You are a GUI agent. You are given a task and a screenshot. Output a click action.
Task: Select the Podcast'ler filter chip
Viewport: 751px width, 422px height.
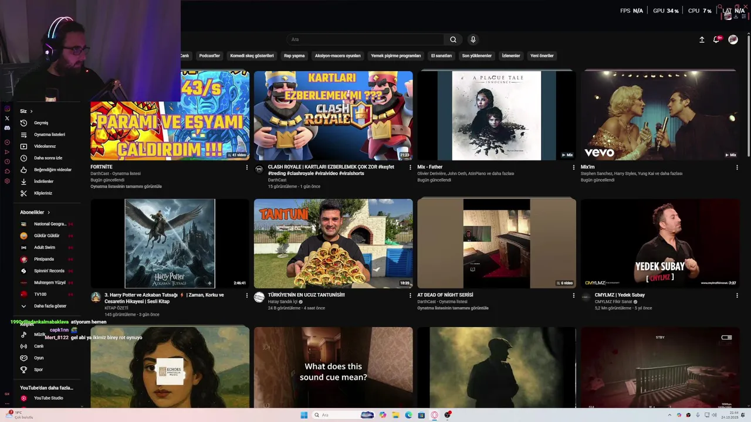coord(209,56)
